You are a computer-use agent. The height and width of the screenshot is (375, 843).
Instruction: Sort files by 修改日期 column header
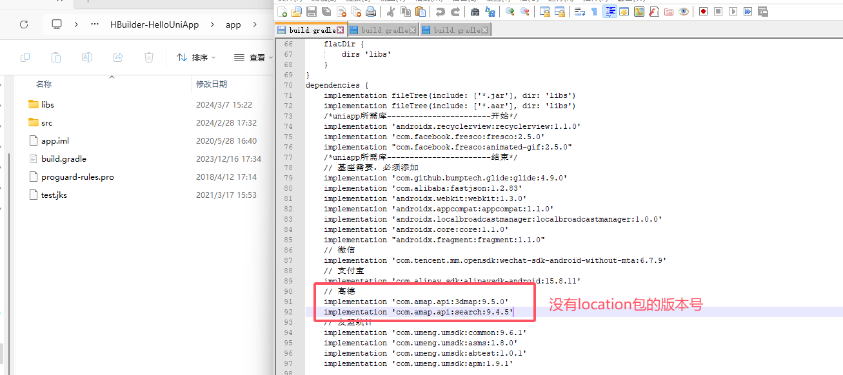pos(212,84)
